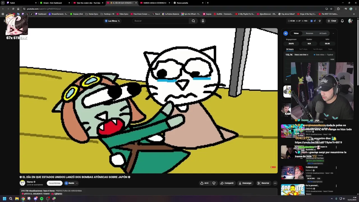Open YouTube notifications bell
This screenshot has width=359, height=202.
point(342,21)
